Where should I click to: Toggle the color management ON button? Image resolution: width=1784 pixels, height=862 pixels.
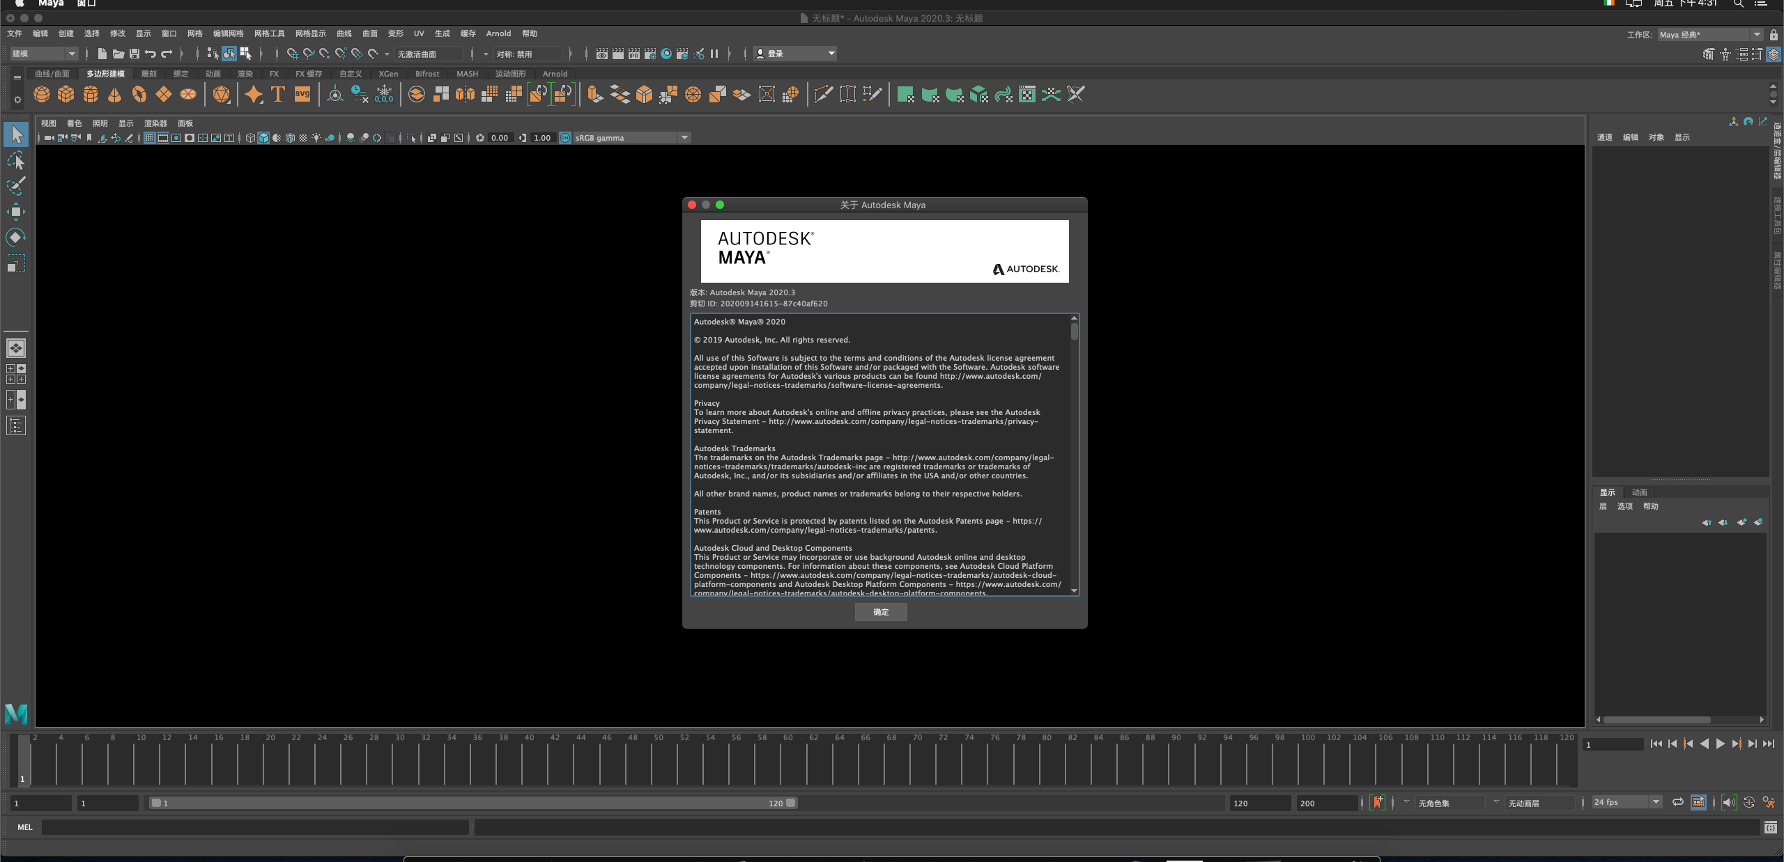point(565,138)
